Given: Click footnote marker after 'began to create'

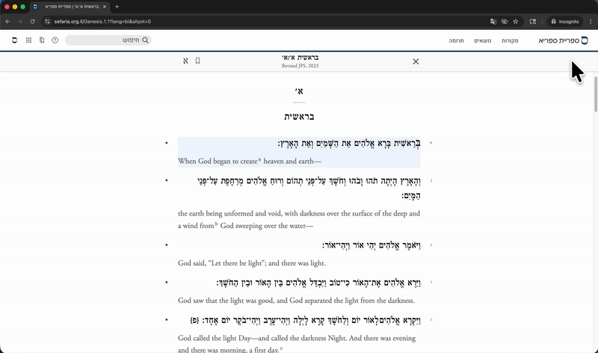Looking at the screenshot, I should [259, 160].
